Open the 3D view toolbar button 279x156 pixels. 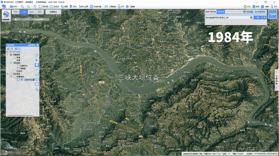coord(110,6)
